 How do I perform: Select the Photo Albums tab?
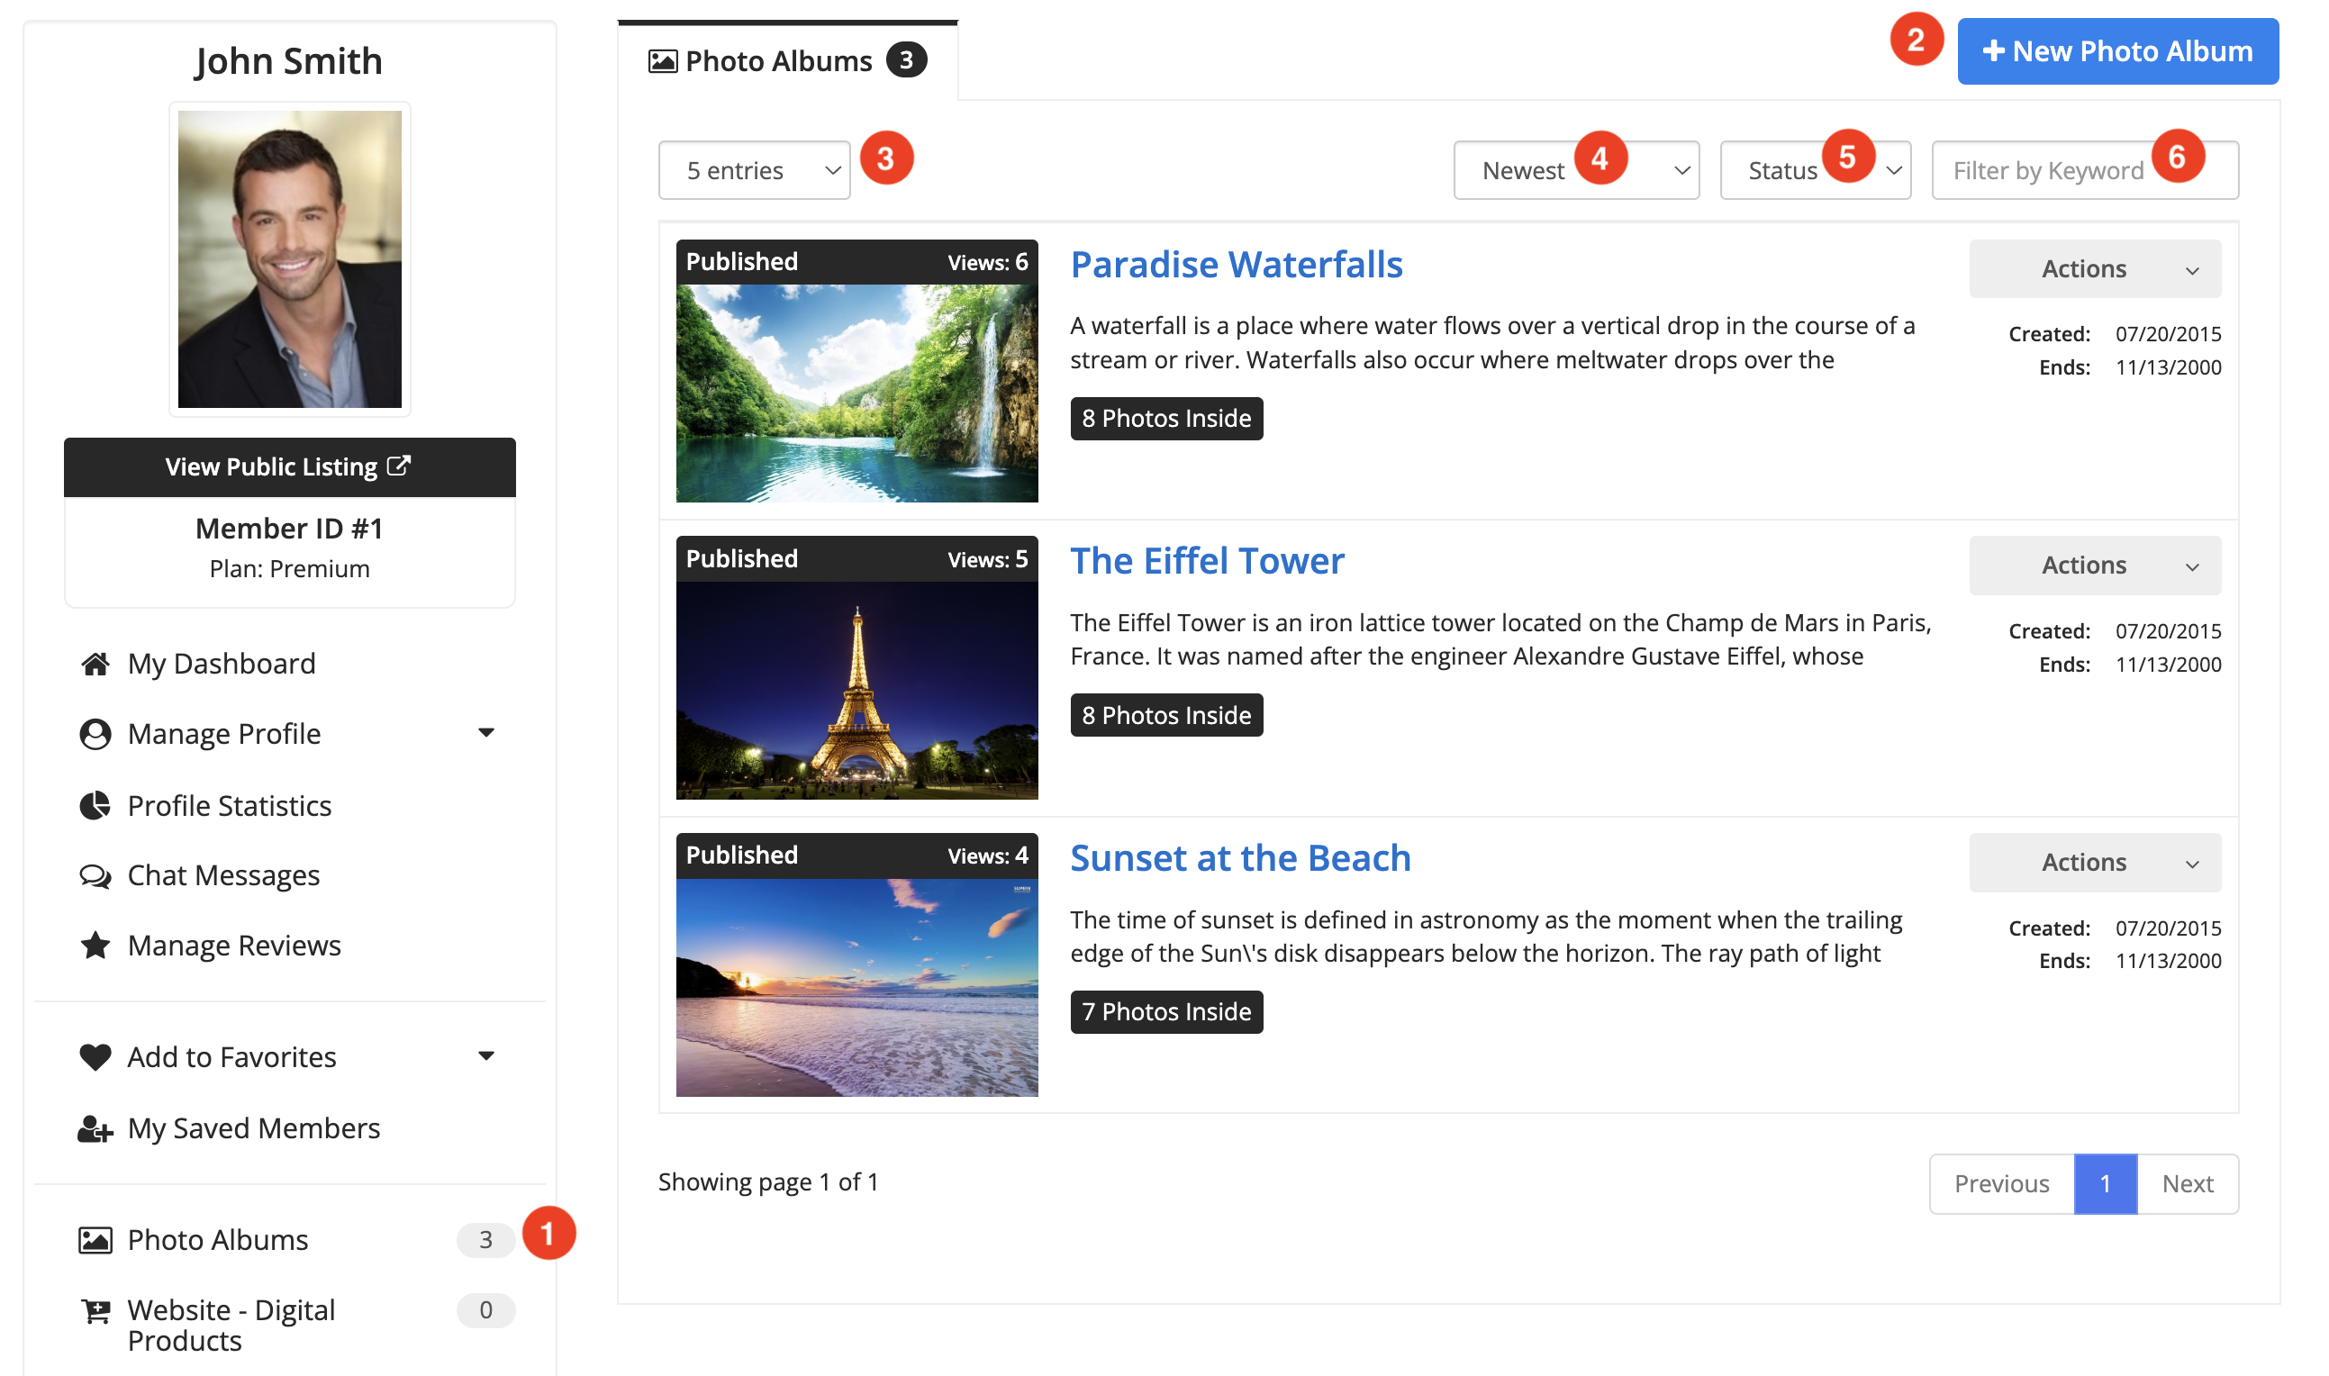786,61
